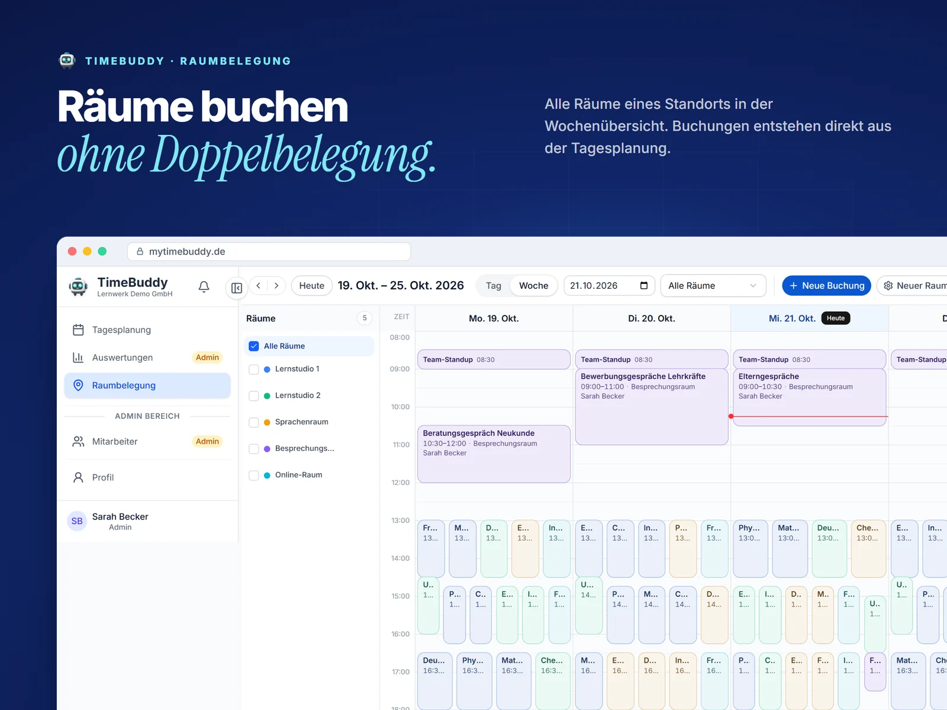Click the Raumbelegung location pin icon
Image resolution: width=947 pixels, height=710 pixels.
click(x=78, y=385)
